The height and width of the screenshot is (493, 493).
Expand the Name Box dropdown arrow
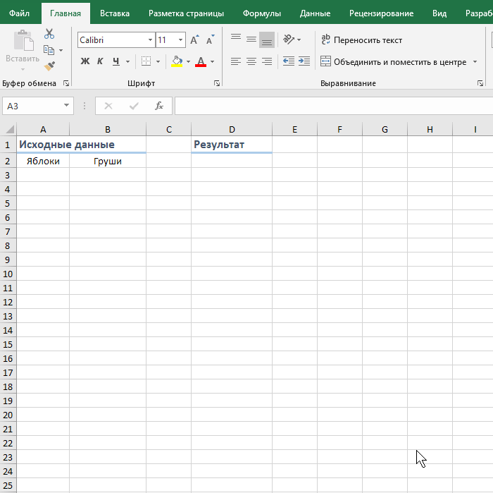pos(67,106)
